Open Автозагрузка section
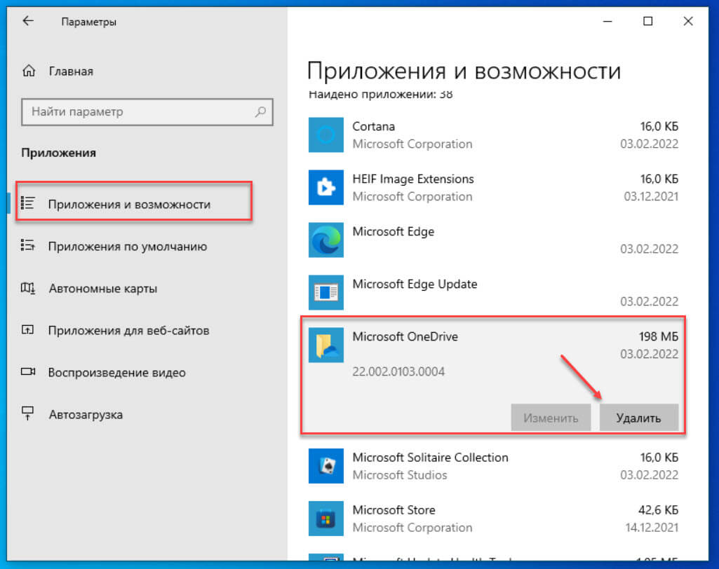Screen dimensions: 719x569 86,415
